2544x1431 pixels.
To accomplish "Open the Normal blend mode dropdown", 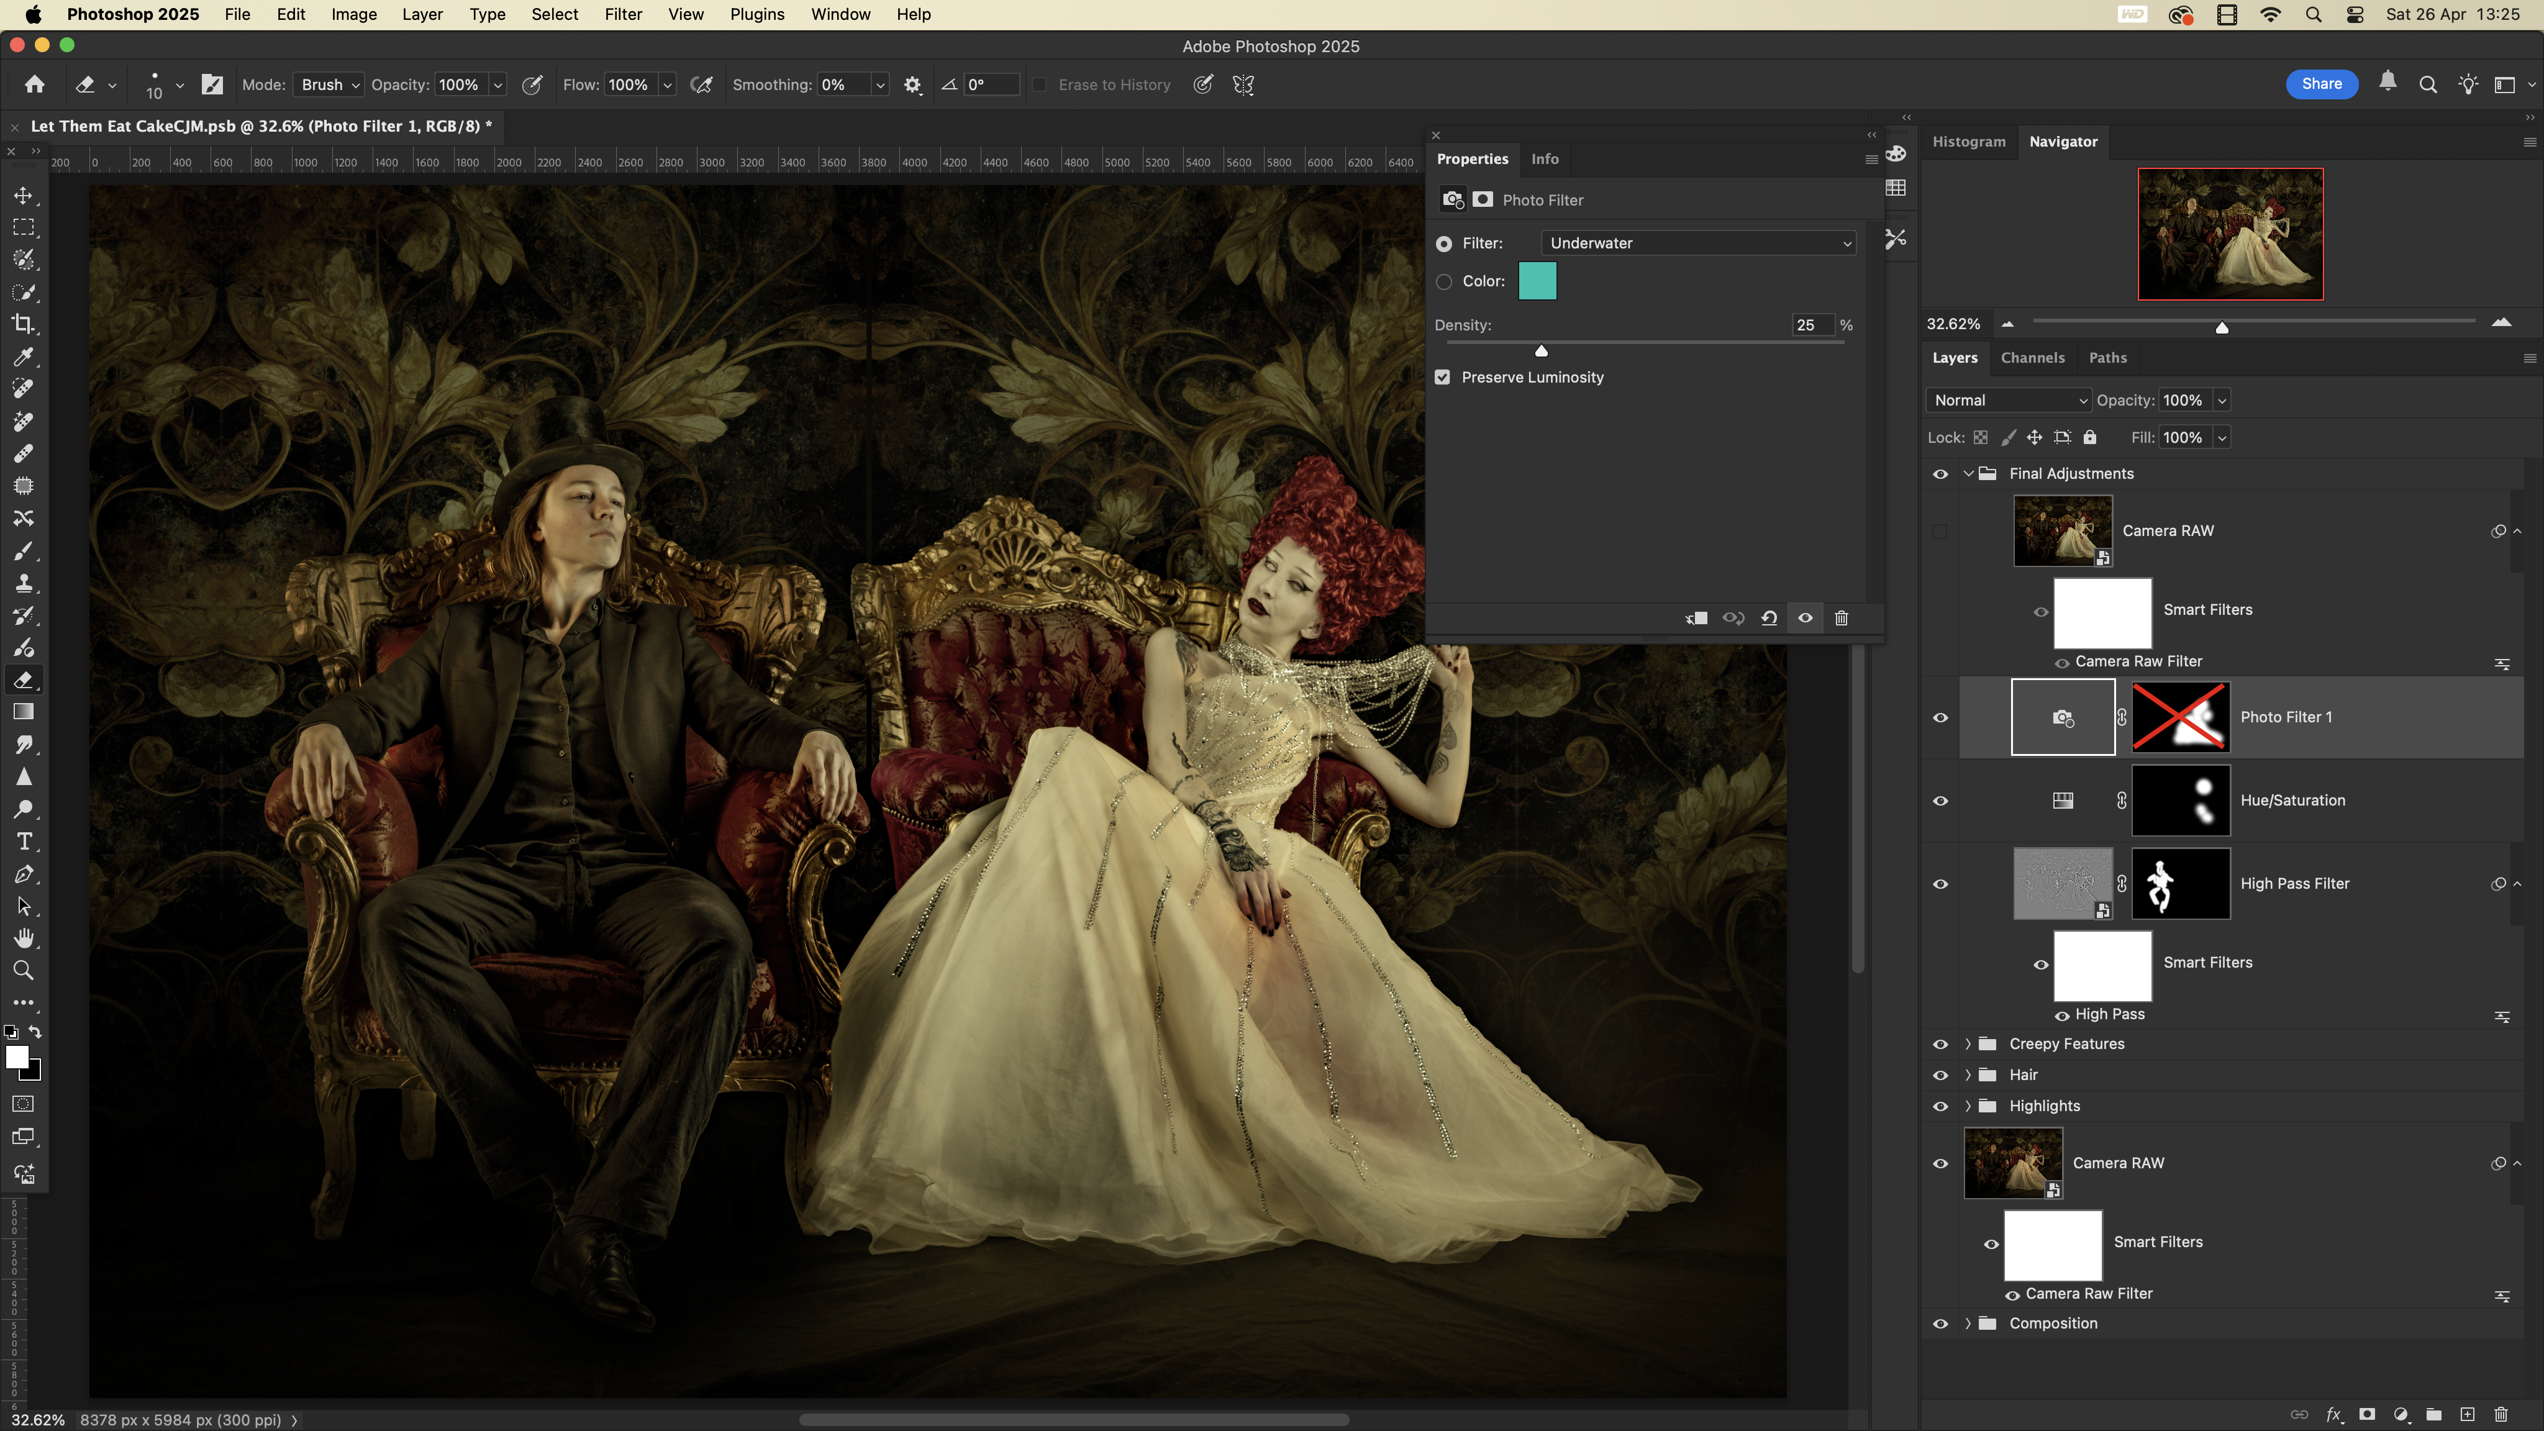I will click(x=2009, y=400).
